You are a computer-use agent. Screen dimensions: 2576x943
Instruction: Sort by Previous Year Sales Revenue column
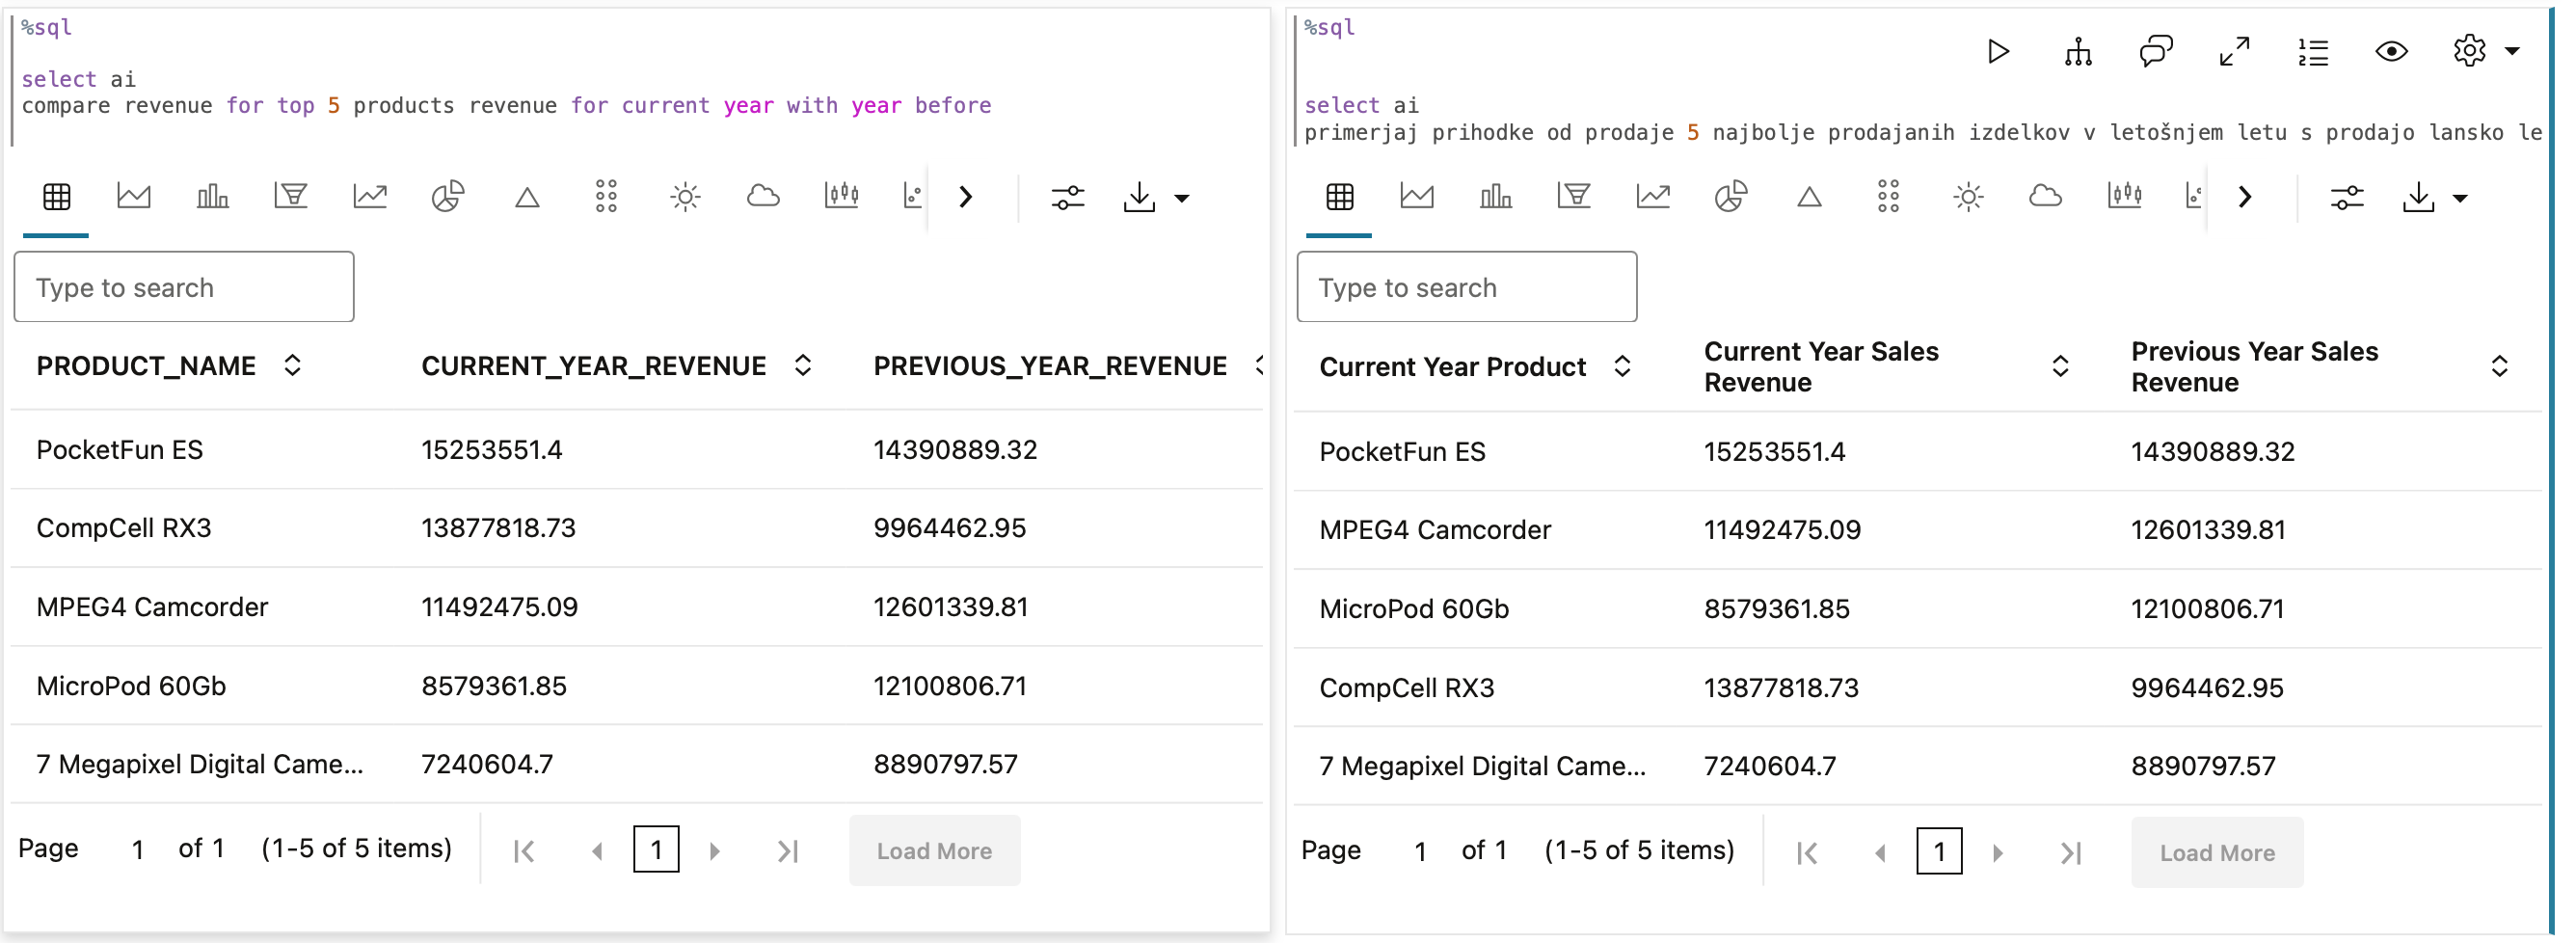[x=2499, y=366]
